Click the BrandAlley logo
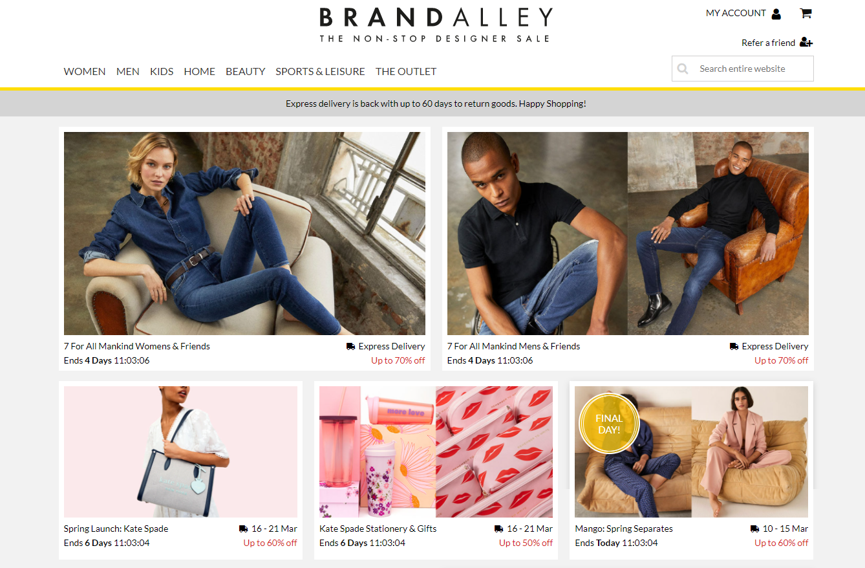The height and width of the screenshot is (568, 865). click(436, 25)
